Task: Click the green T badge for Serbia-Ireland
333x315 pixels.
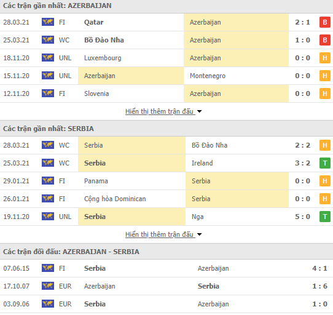Action: pos(325,163)
